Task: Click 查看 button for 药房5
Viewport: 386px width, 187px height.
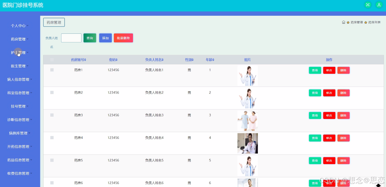Action: 315,161
